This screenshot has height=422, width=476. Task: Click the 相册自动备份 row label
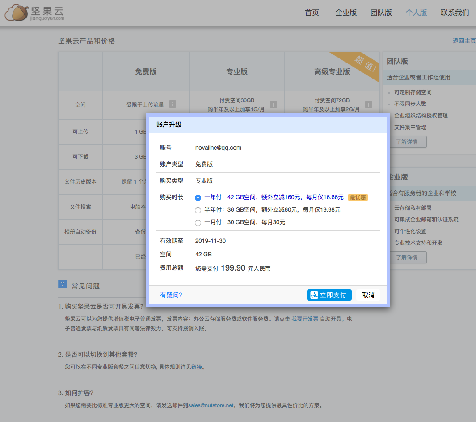click(x=80, y=231)
